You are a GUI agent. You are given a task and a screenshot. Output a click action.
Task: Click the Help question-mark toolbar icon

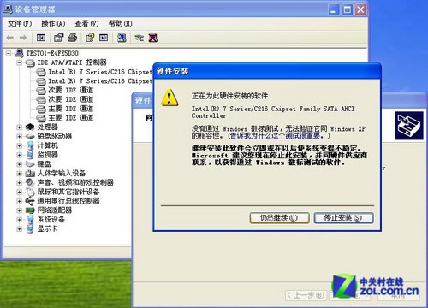pyautogui.click(x=90, y=38)
